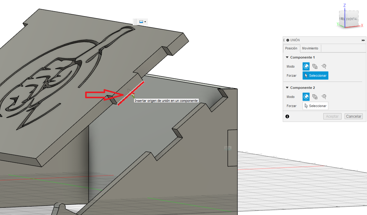This screenshot has height=215, width=367.
Task: Select simple mode for Componente 2
Action: click(306, 97)
